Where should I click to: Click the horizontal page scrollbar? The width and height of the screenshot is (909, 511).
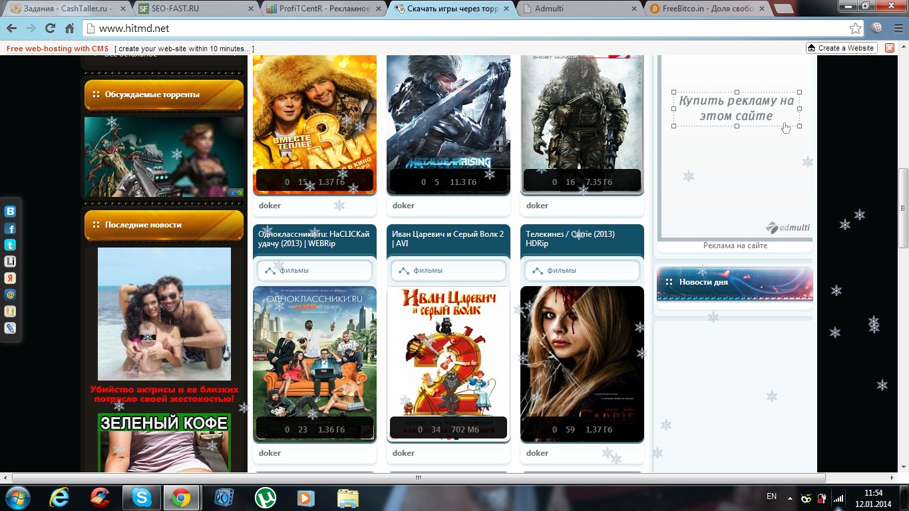[x=419, y=478]
